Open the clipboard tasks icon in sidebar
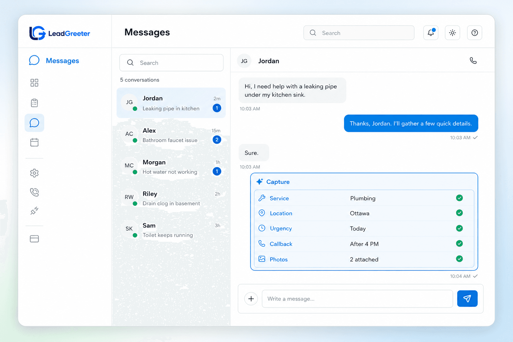Image resolution: width=513 pixels, height=342 pixels. [34, 103]
